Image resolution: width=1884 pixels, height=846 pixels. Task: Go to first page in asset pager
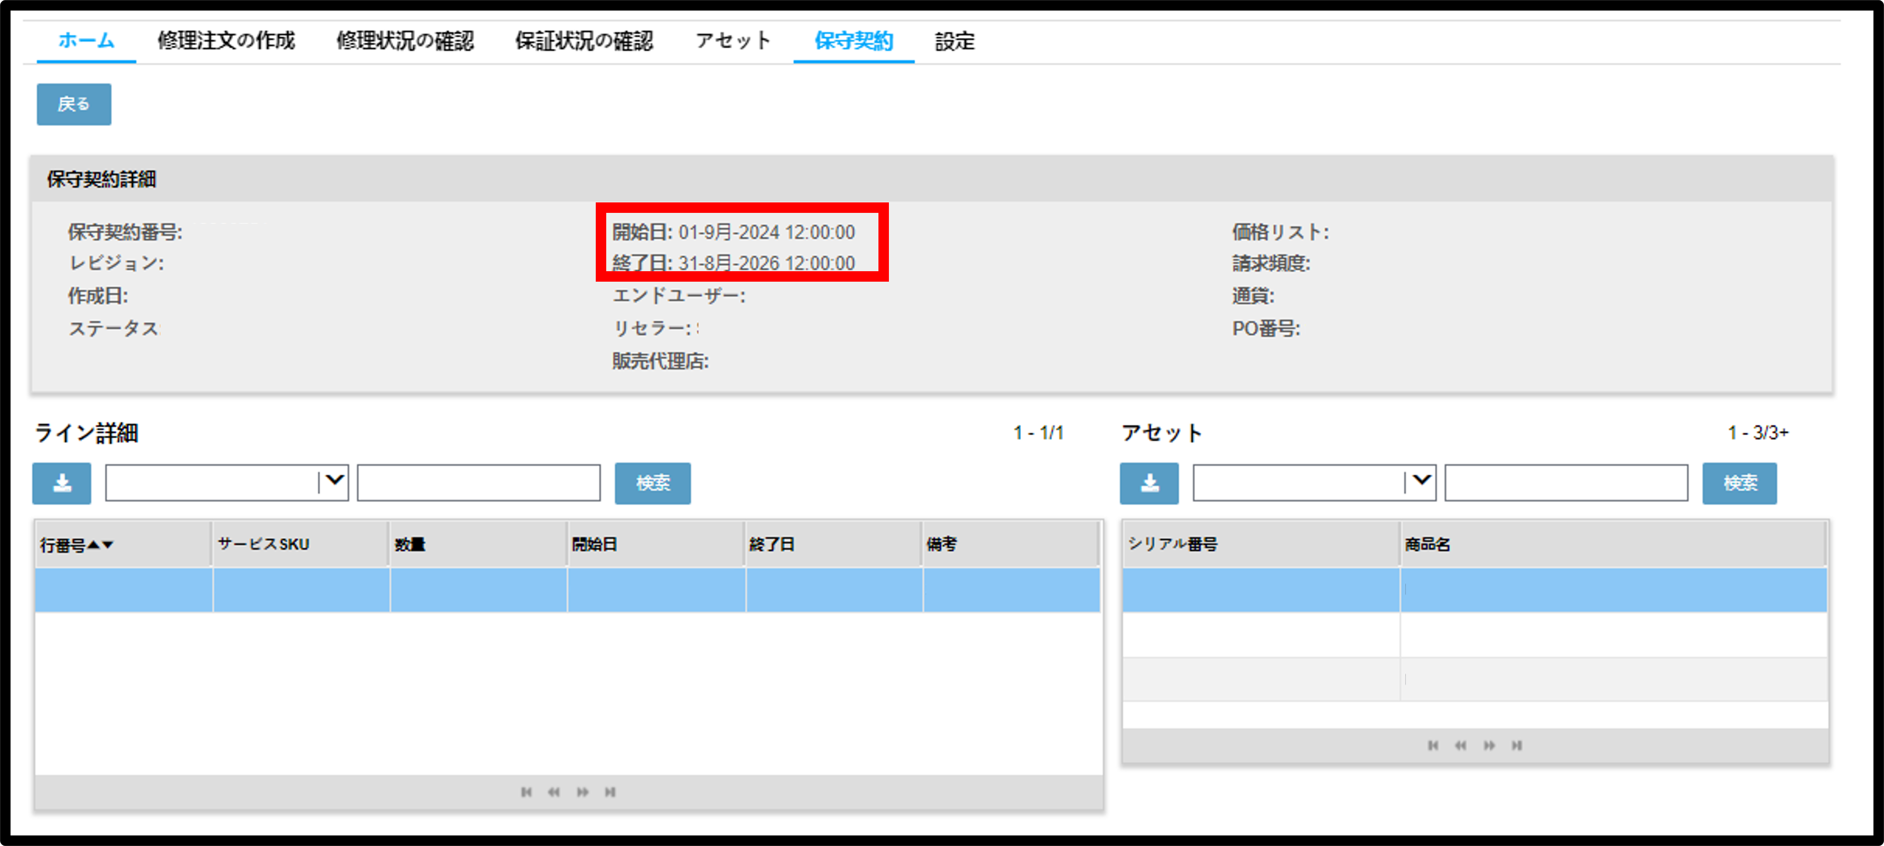tap(1433, 745)
